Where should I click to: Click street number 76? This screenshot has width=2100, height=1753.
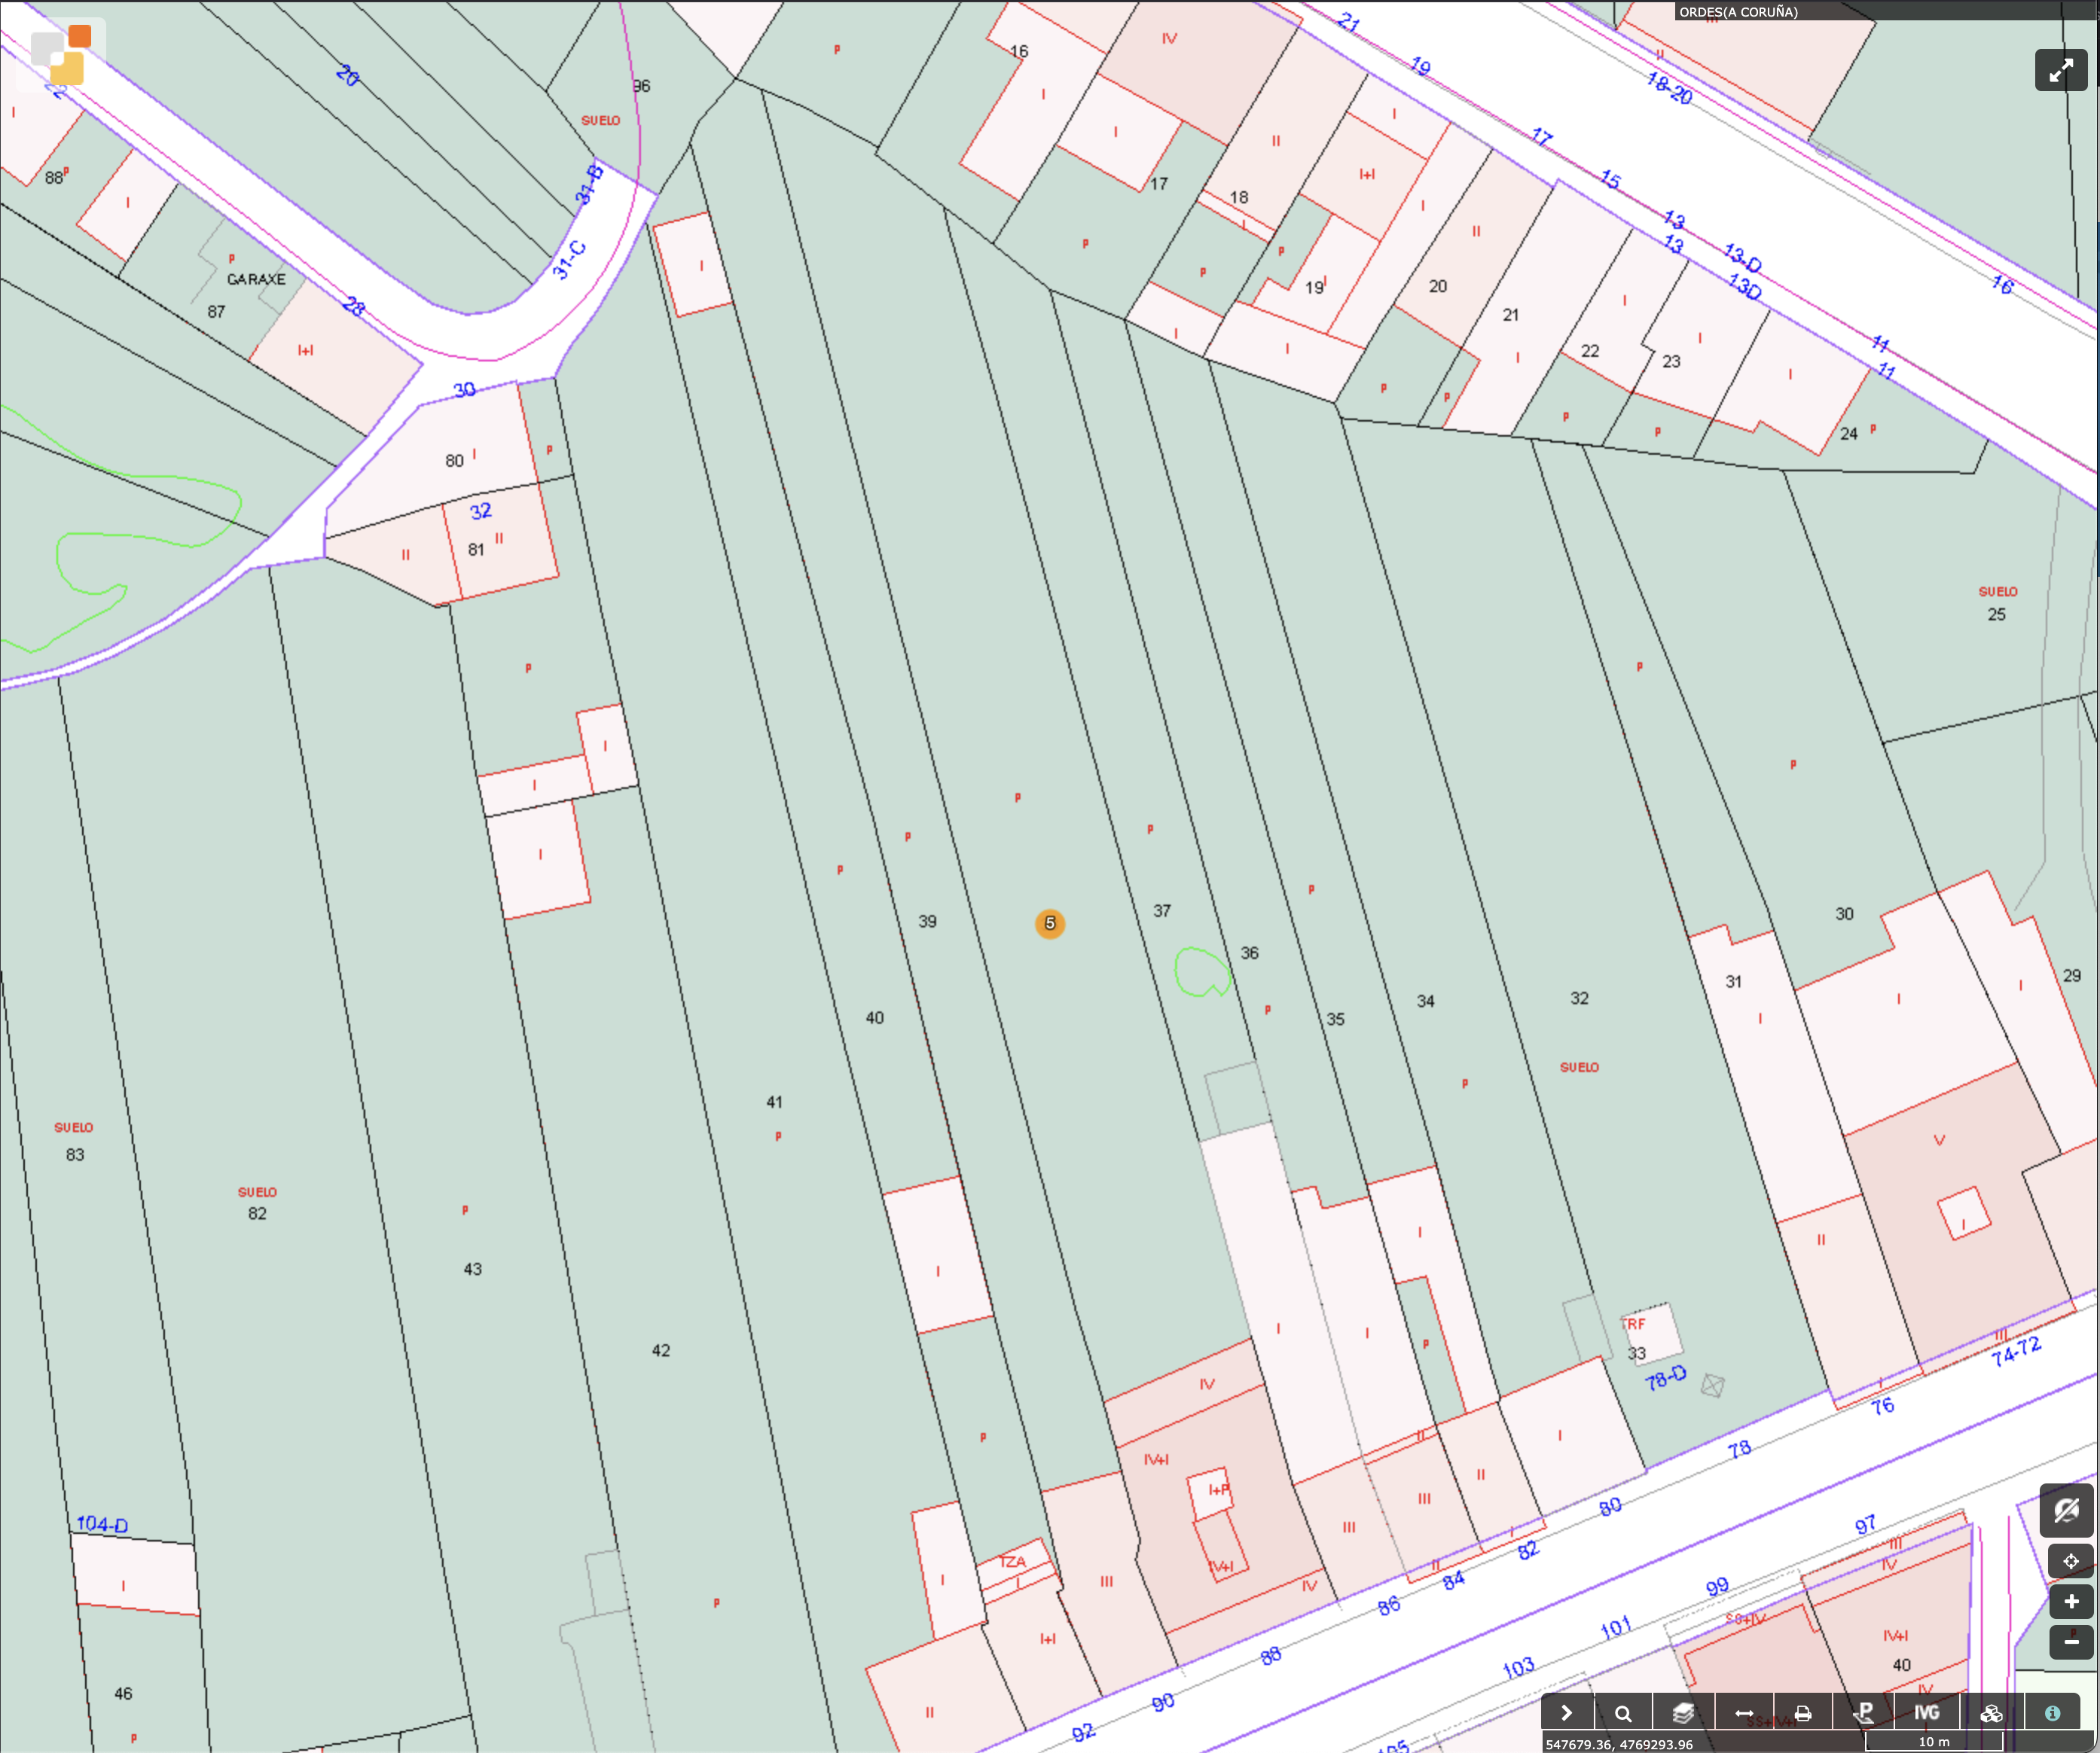(1883, 1406)
